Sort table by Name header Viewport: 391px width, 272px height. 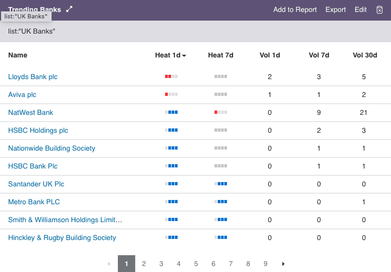[x=18, y=55]
